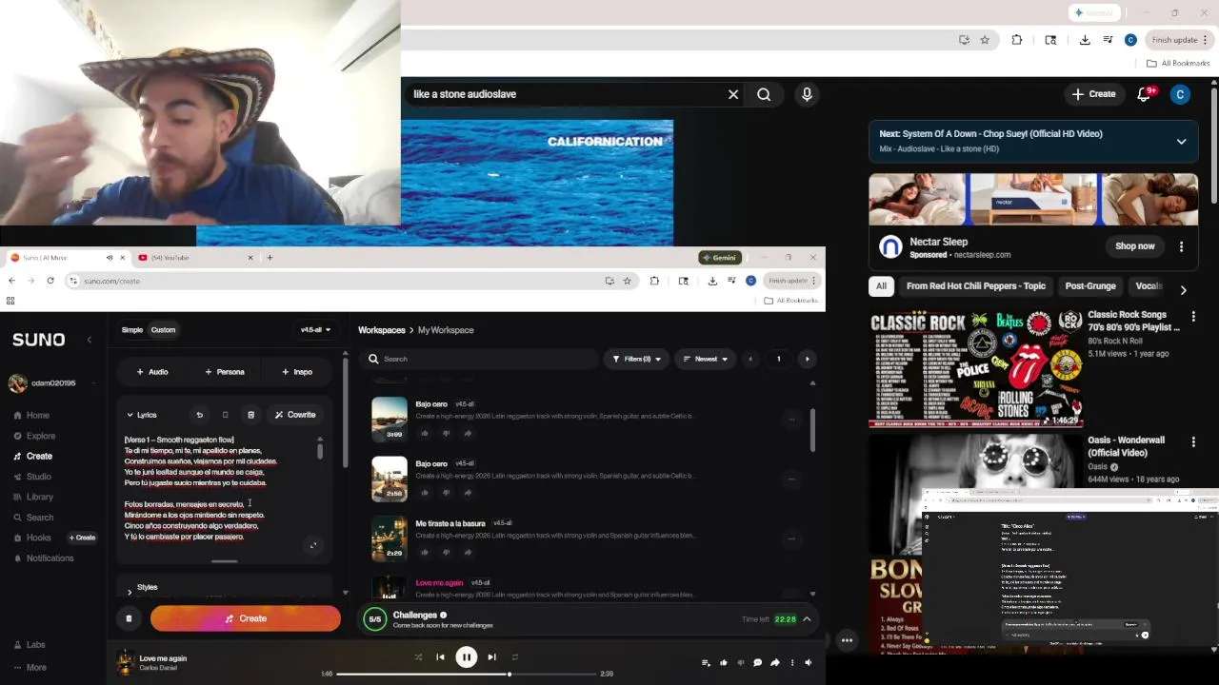
Task: Click the + Audio button
Action: (152, 372)
